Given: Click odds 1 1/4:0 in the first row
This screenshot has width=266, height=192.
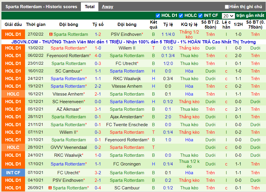Looking at the screenshot, I should (168, 34).
